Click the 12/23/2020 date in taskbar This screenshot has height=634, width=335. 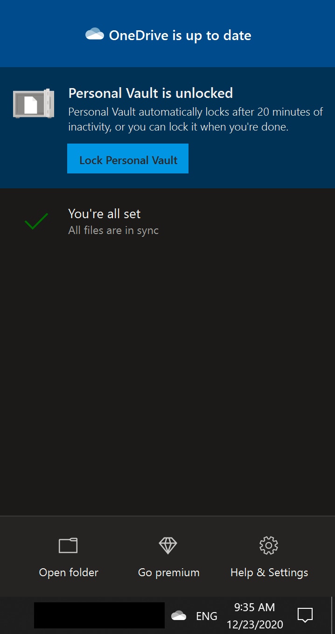click(255, 625)
